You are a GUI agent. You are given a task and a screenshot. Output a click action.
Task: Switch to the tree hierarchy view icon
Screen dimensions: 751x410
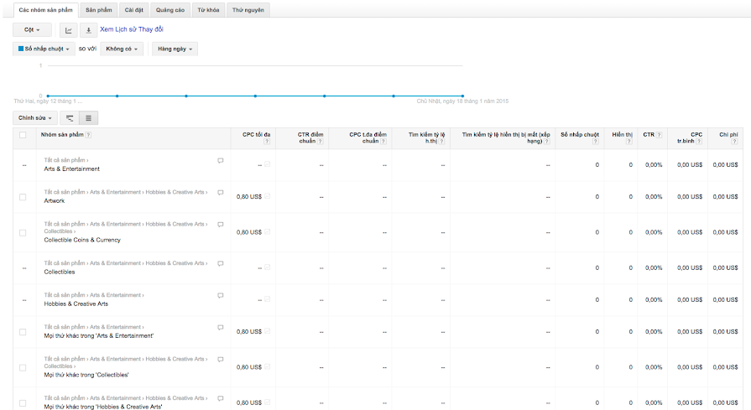click(70, 118)
